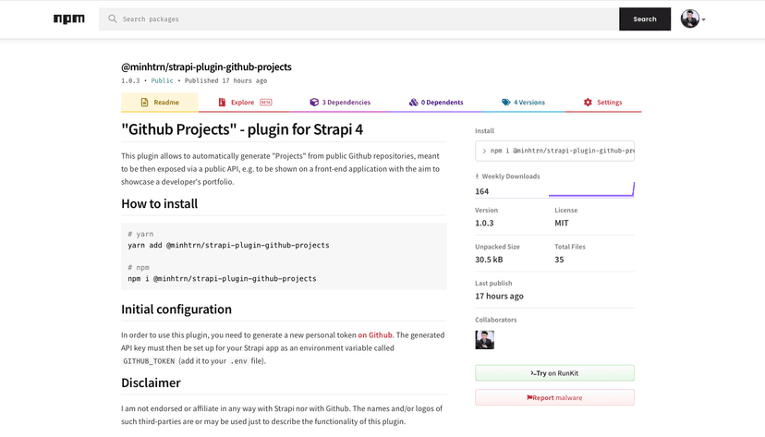The height and width of the screenshot is (437, 765).
Task: Click the '"Github Projects" - plugin for Strapi 4' heading
Action: click(x=242, y=129)
